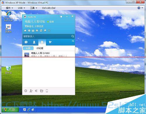The image size is (146, 114).
Task: Click the speaker sound icon at bottom
Action: (36, 91)
